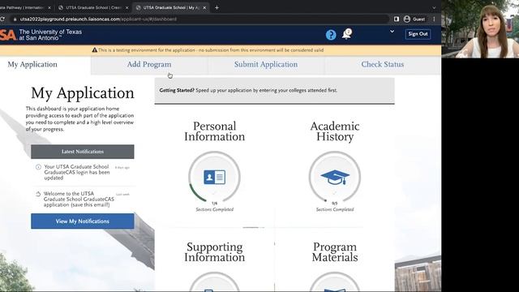519x292 pixels.
Task: Open the browser three-dot menu
Action: [x=435, y=19]
